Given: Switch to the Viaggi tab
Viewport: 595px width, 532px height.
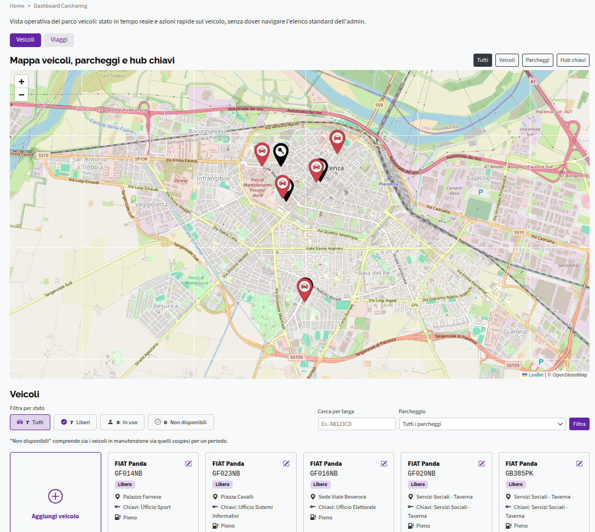Looking at the screenshot, I should click(59, 40).
